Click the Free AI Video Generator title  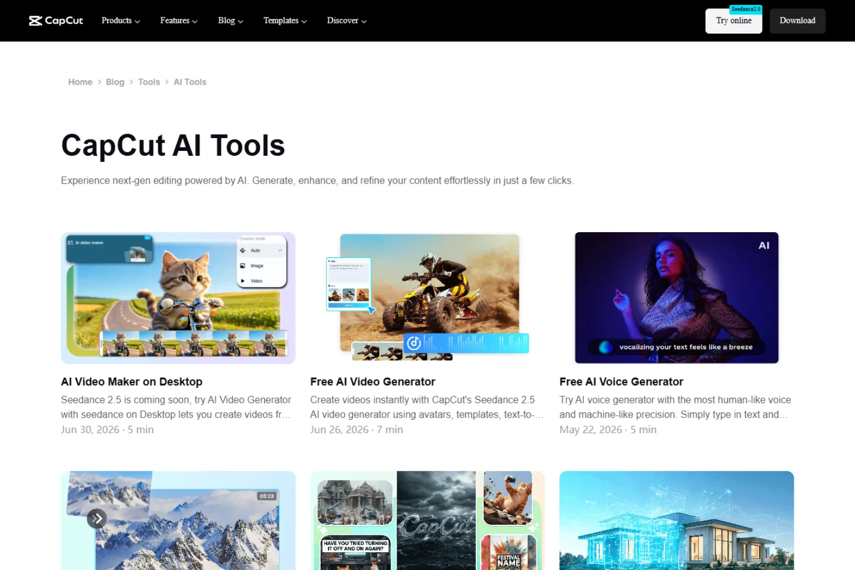pos(372,382)
